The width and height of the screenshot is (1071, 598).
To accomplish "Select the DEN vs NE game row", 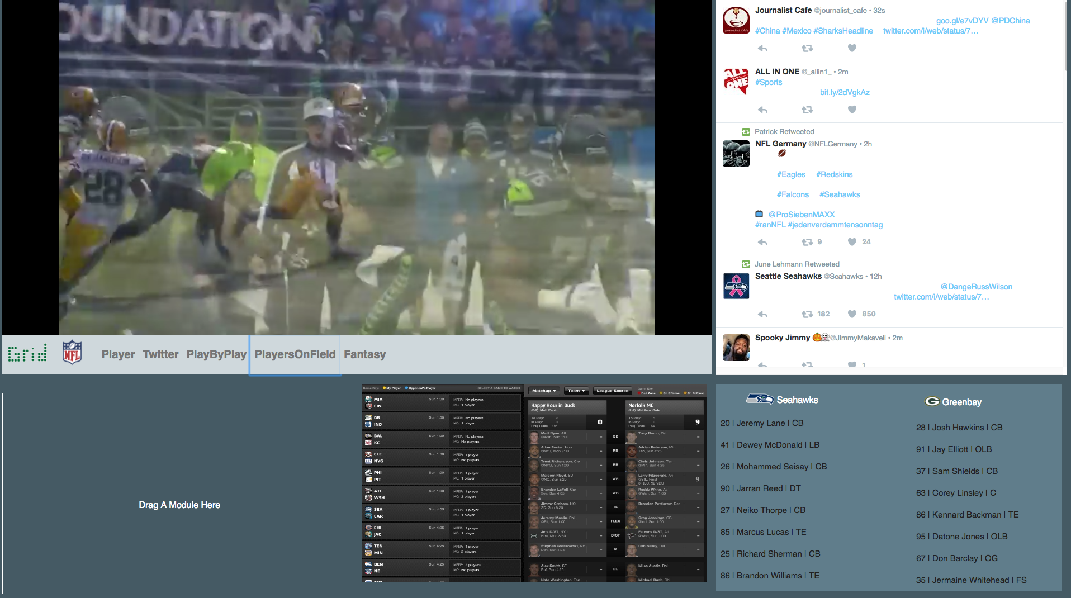I will coord(442,567).
